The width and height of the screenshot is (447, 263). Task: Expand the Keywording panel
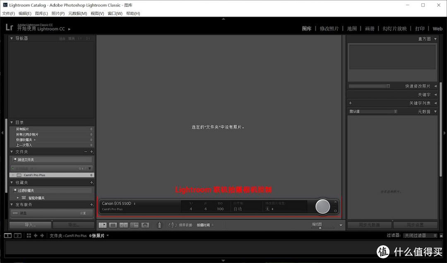tap(435, 95)
